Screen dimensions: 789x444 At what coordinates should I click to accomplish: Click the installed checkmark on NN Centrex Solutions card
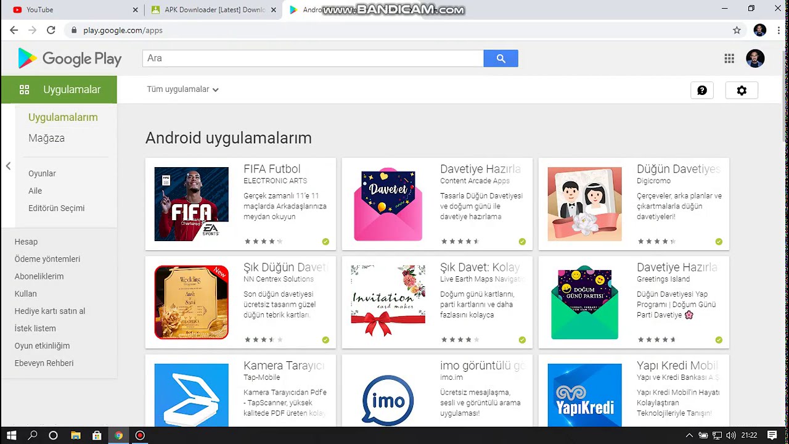325,340
